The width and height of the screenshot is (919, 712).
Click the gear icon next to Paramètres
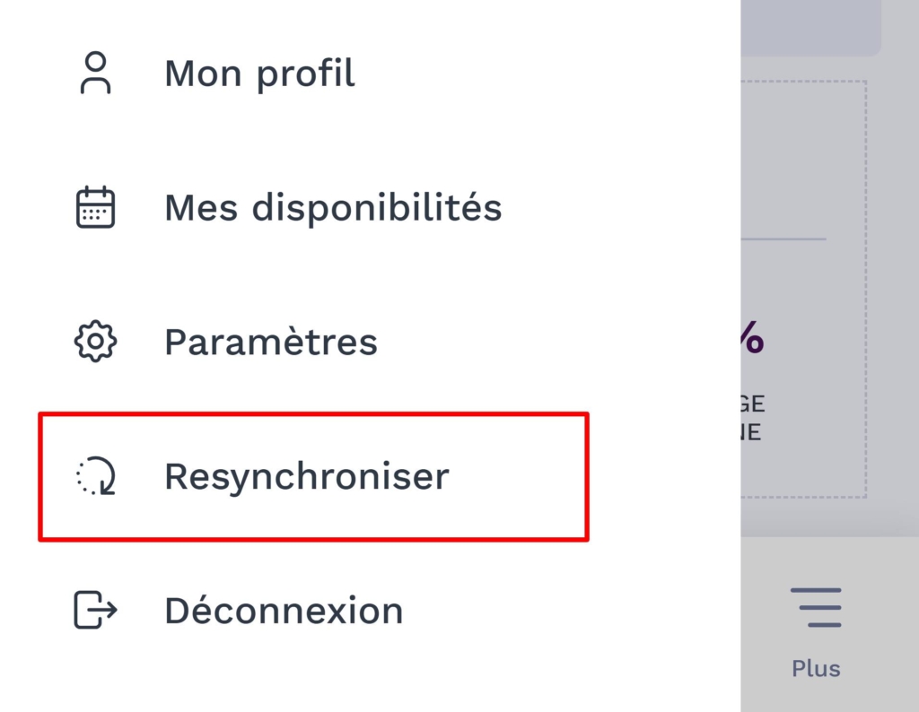[95, 341]
